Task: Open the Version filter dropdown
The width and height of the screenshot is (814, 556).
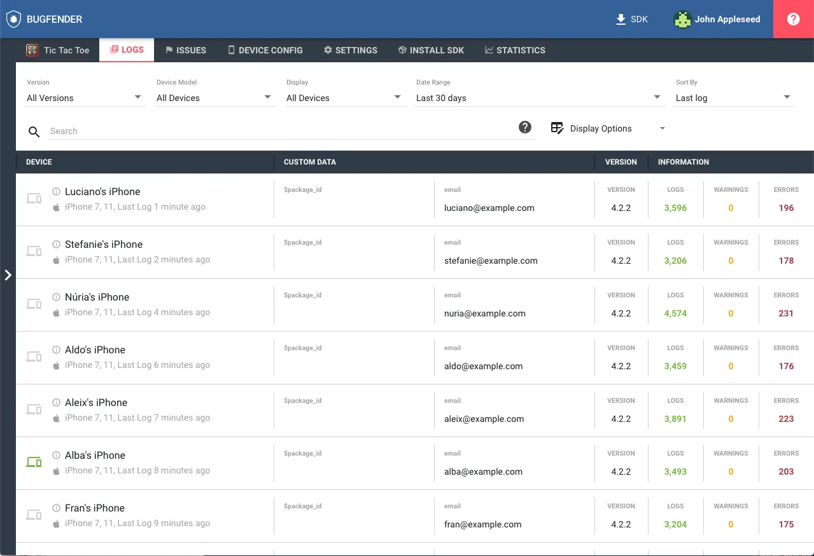Action: [x=86, y=98]
